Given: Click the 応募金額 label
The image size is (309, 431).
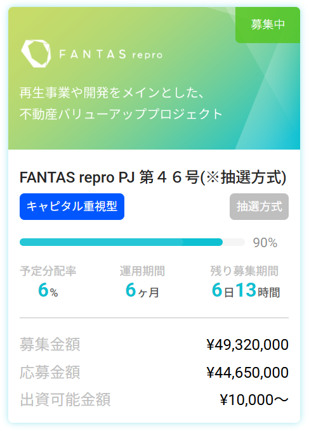Looking at the screenshot, I should [49, 372].
